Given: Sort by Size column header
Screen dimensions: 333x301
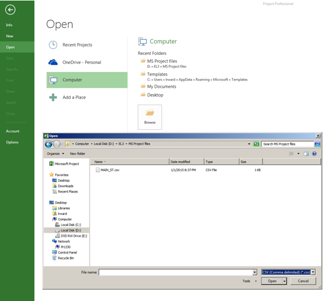Looking at the screenshot, I should [251, 162].
